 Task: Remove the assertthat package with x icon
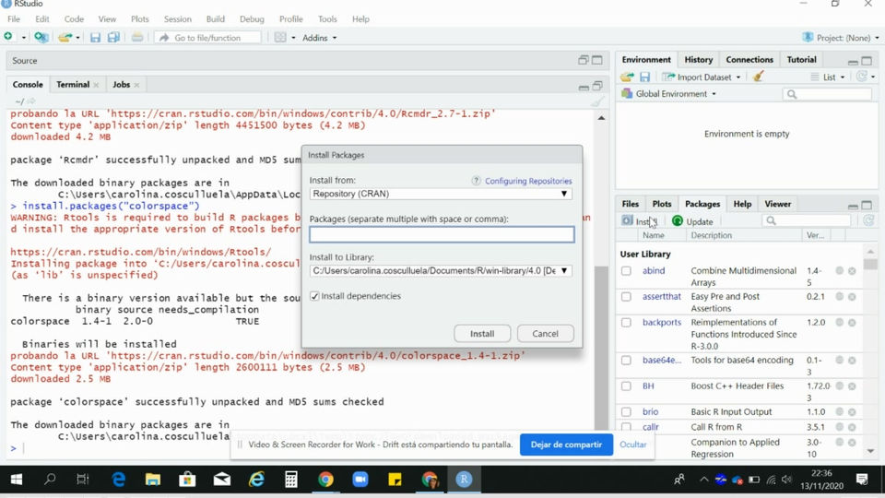(x=852, y=296)
